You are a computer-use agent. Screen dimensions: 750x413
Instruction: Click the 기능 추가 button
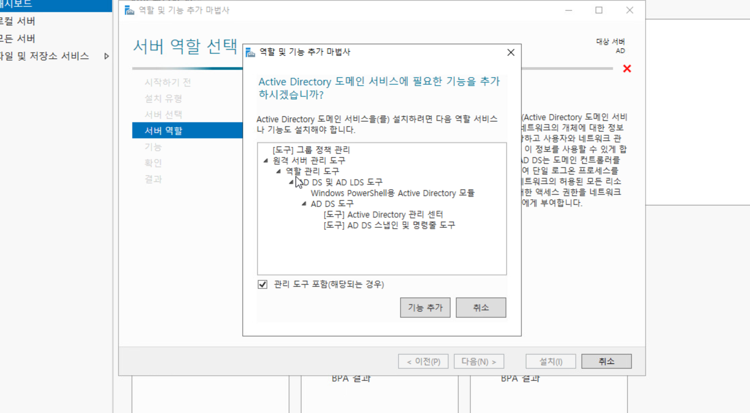[425, 307]
